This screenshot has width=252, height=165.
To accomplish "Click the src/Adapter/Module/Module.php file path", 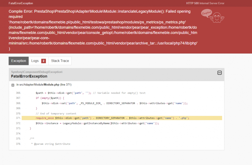I will [39, 85].
